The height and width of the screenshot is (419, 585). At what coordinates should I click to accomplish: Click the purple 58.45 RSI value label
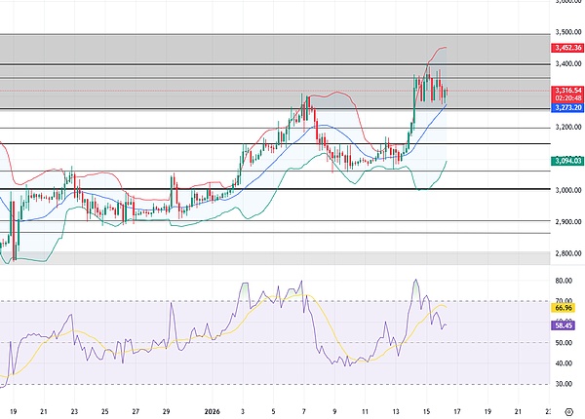pyautogui.click(x=561, y=325)
